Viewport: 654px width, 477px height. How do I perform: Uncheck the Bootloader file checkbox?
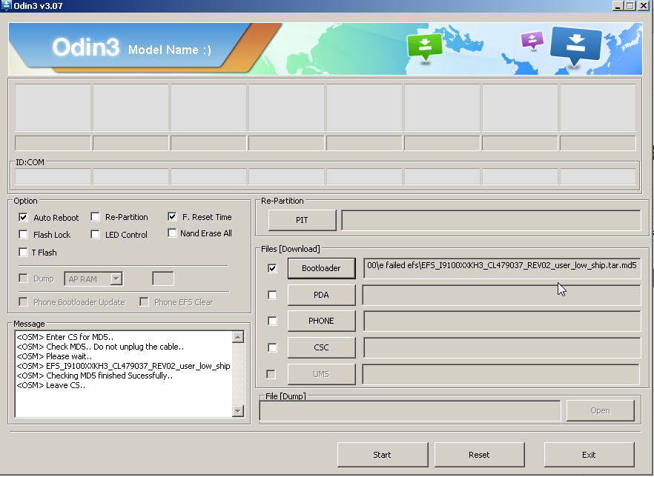click(x=272, y=268)
